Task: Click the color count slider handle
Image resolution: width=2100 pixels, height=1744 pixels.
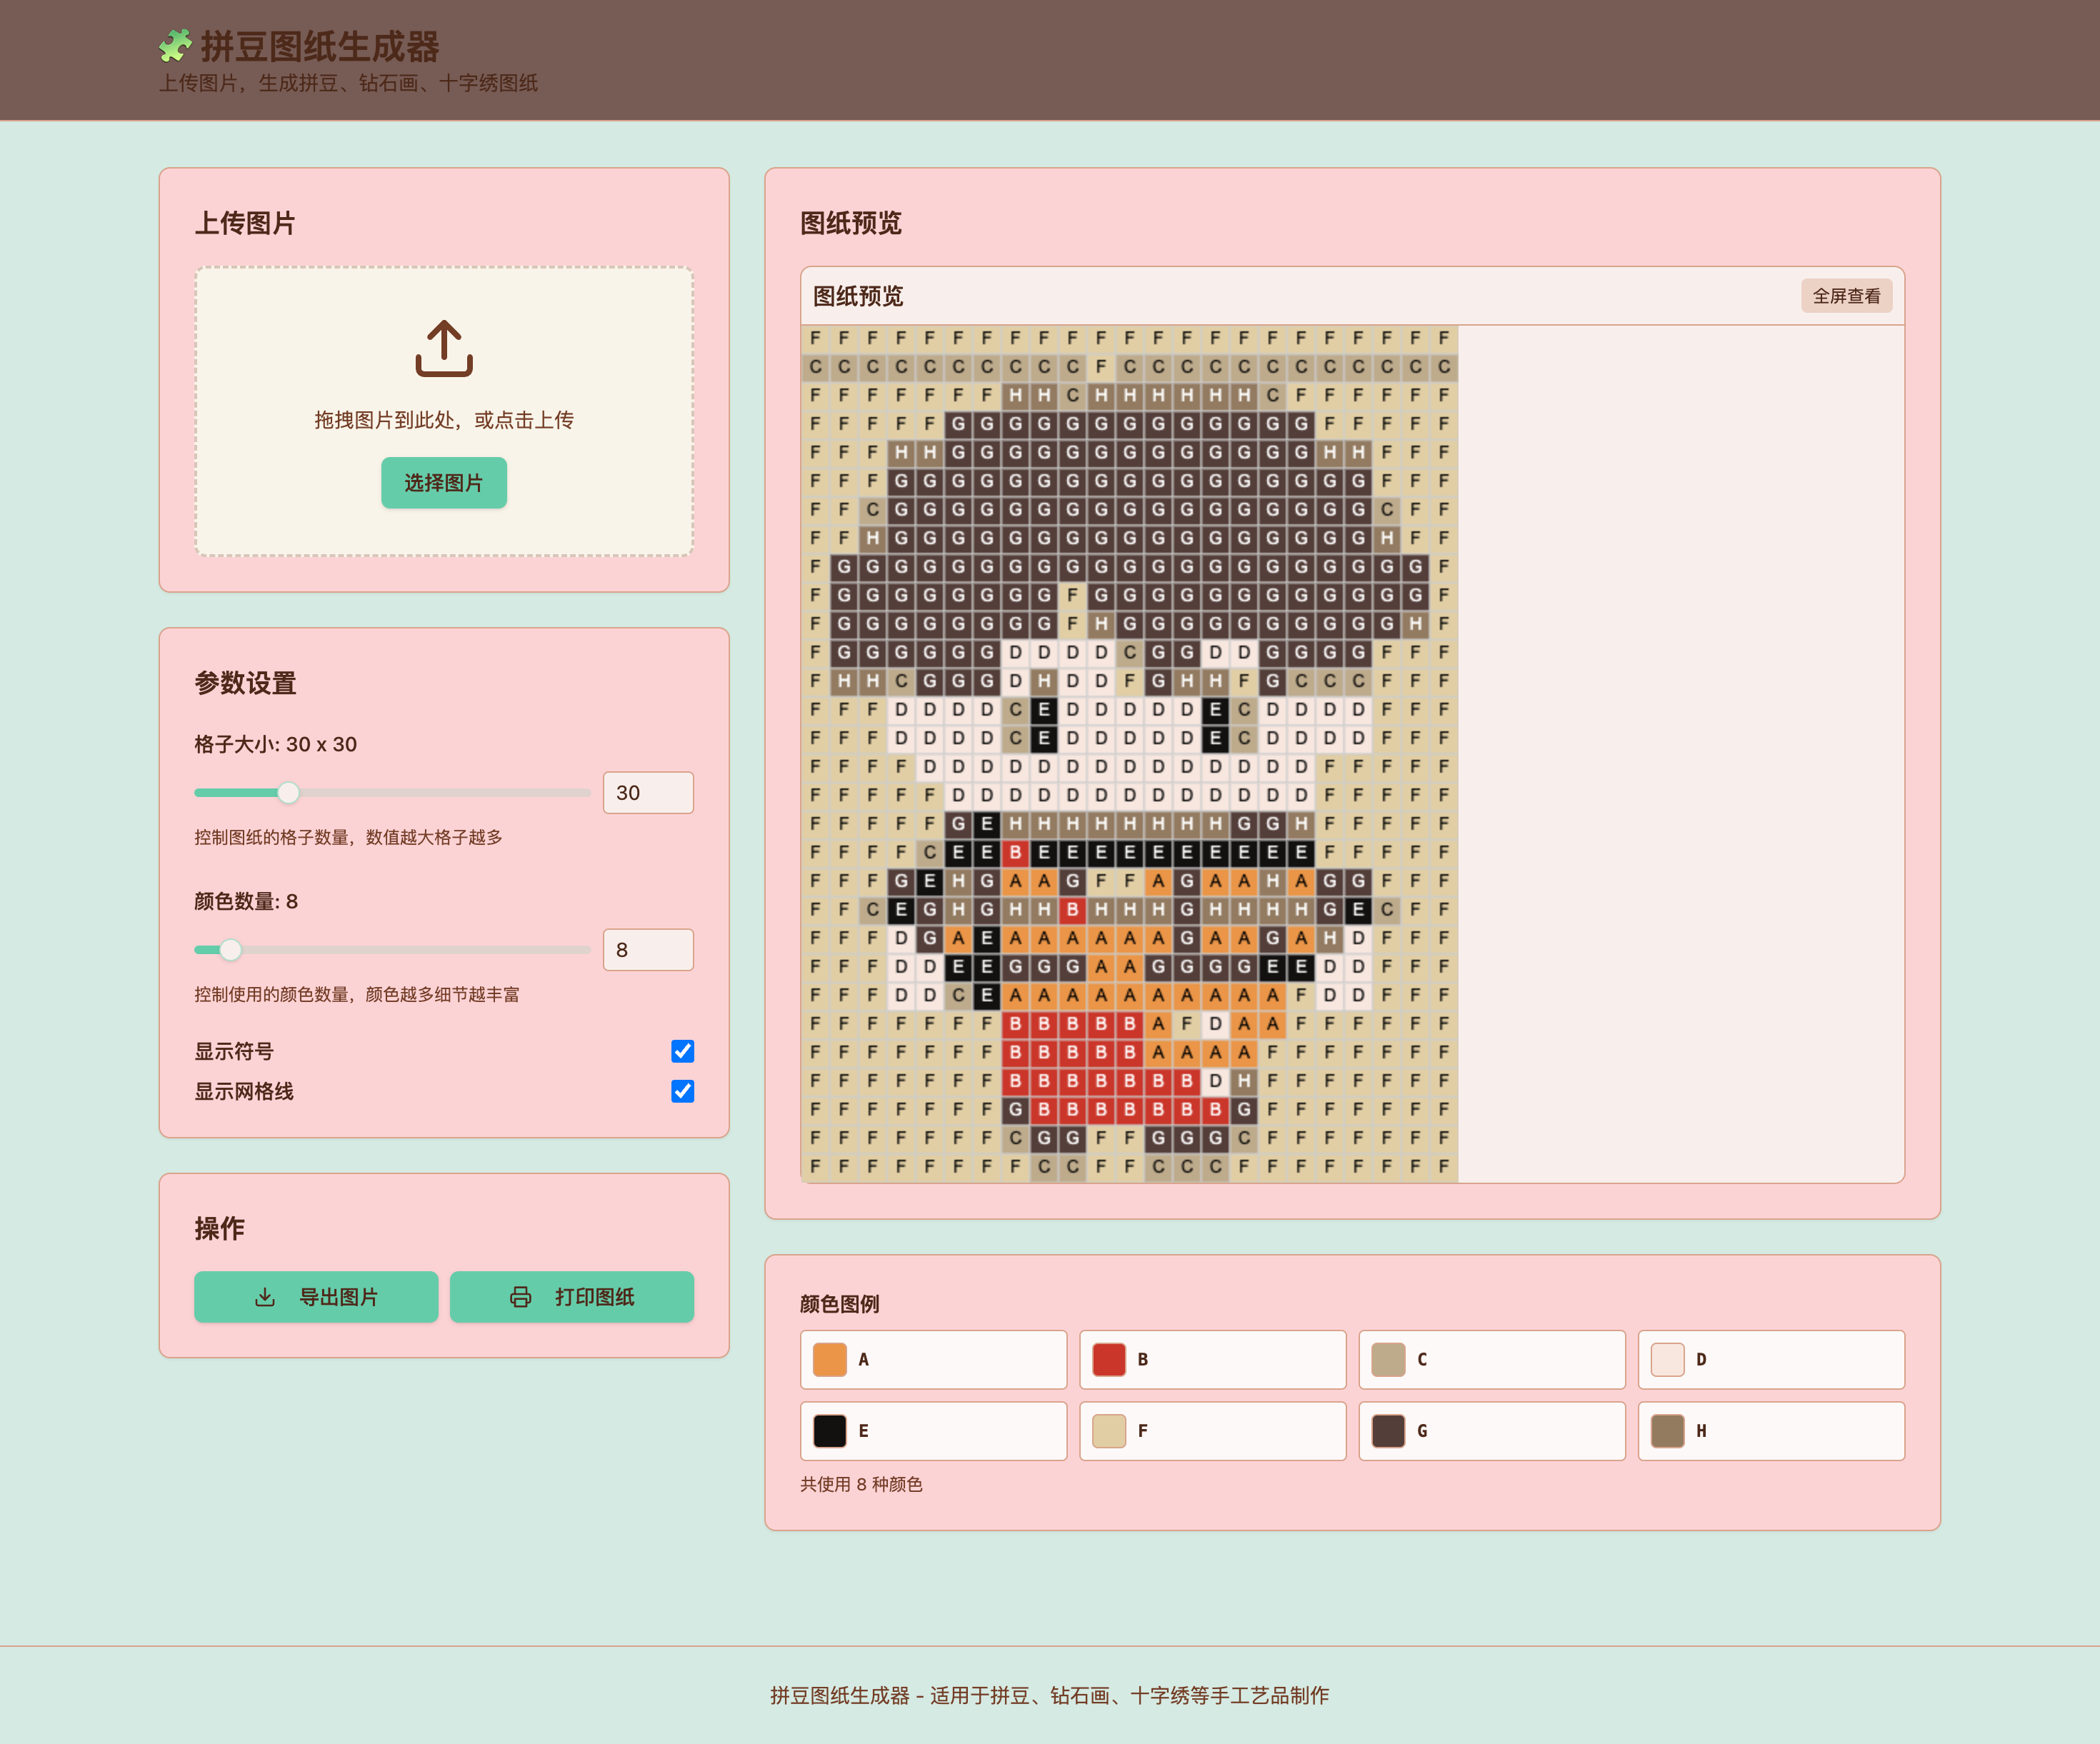Action: pos(230,950)
